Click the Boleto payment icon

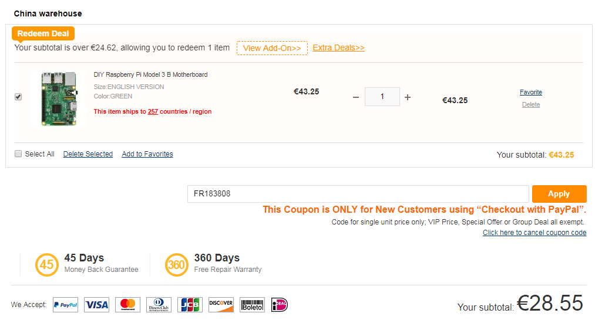click(252, 305)
